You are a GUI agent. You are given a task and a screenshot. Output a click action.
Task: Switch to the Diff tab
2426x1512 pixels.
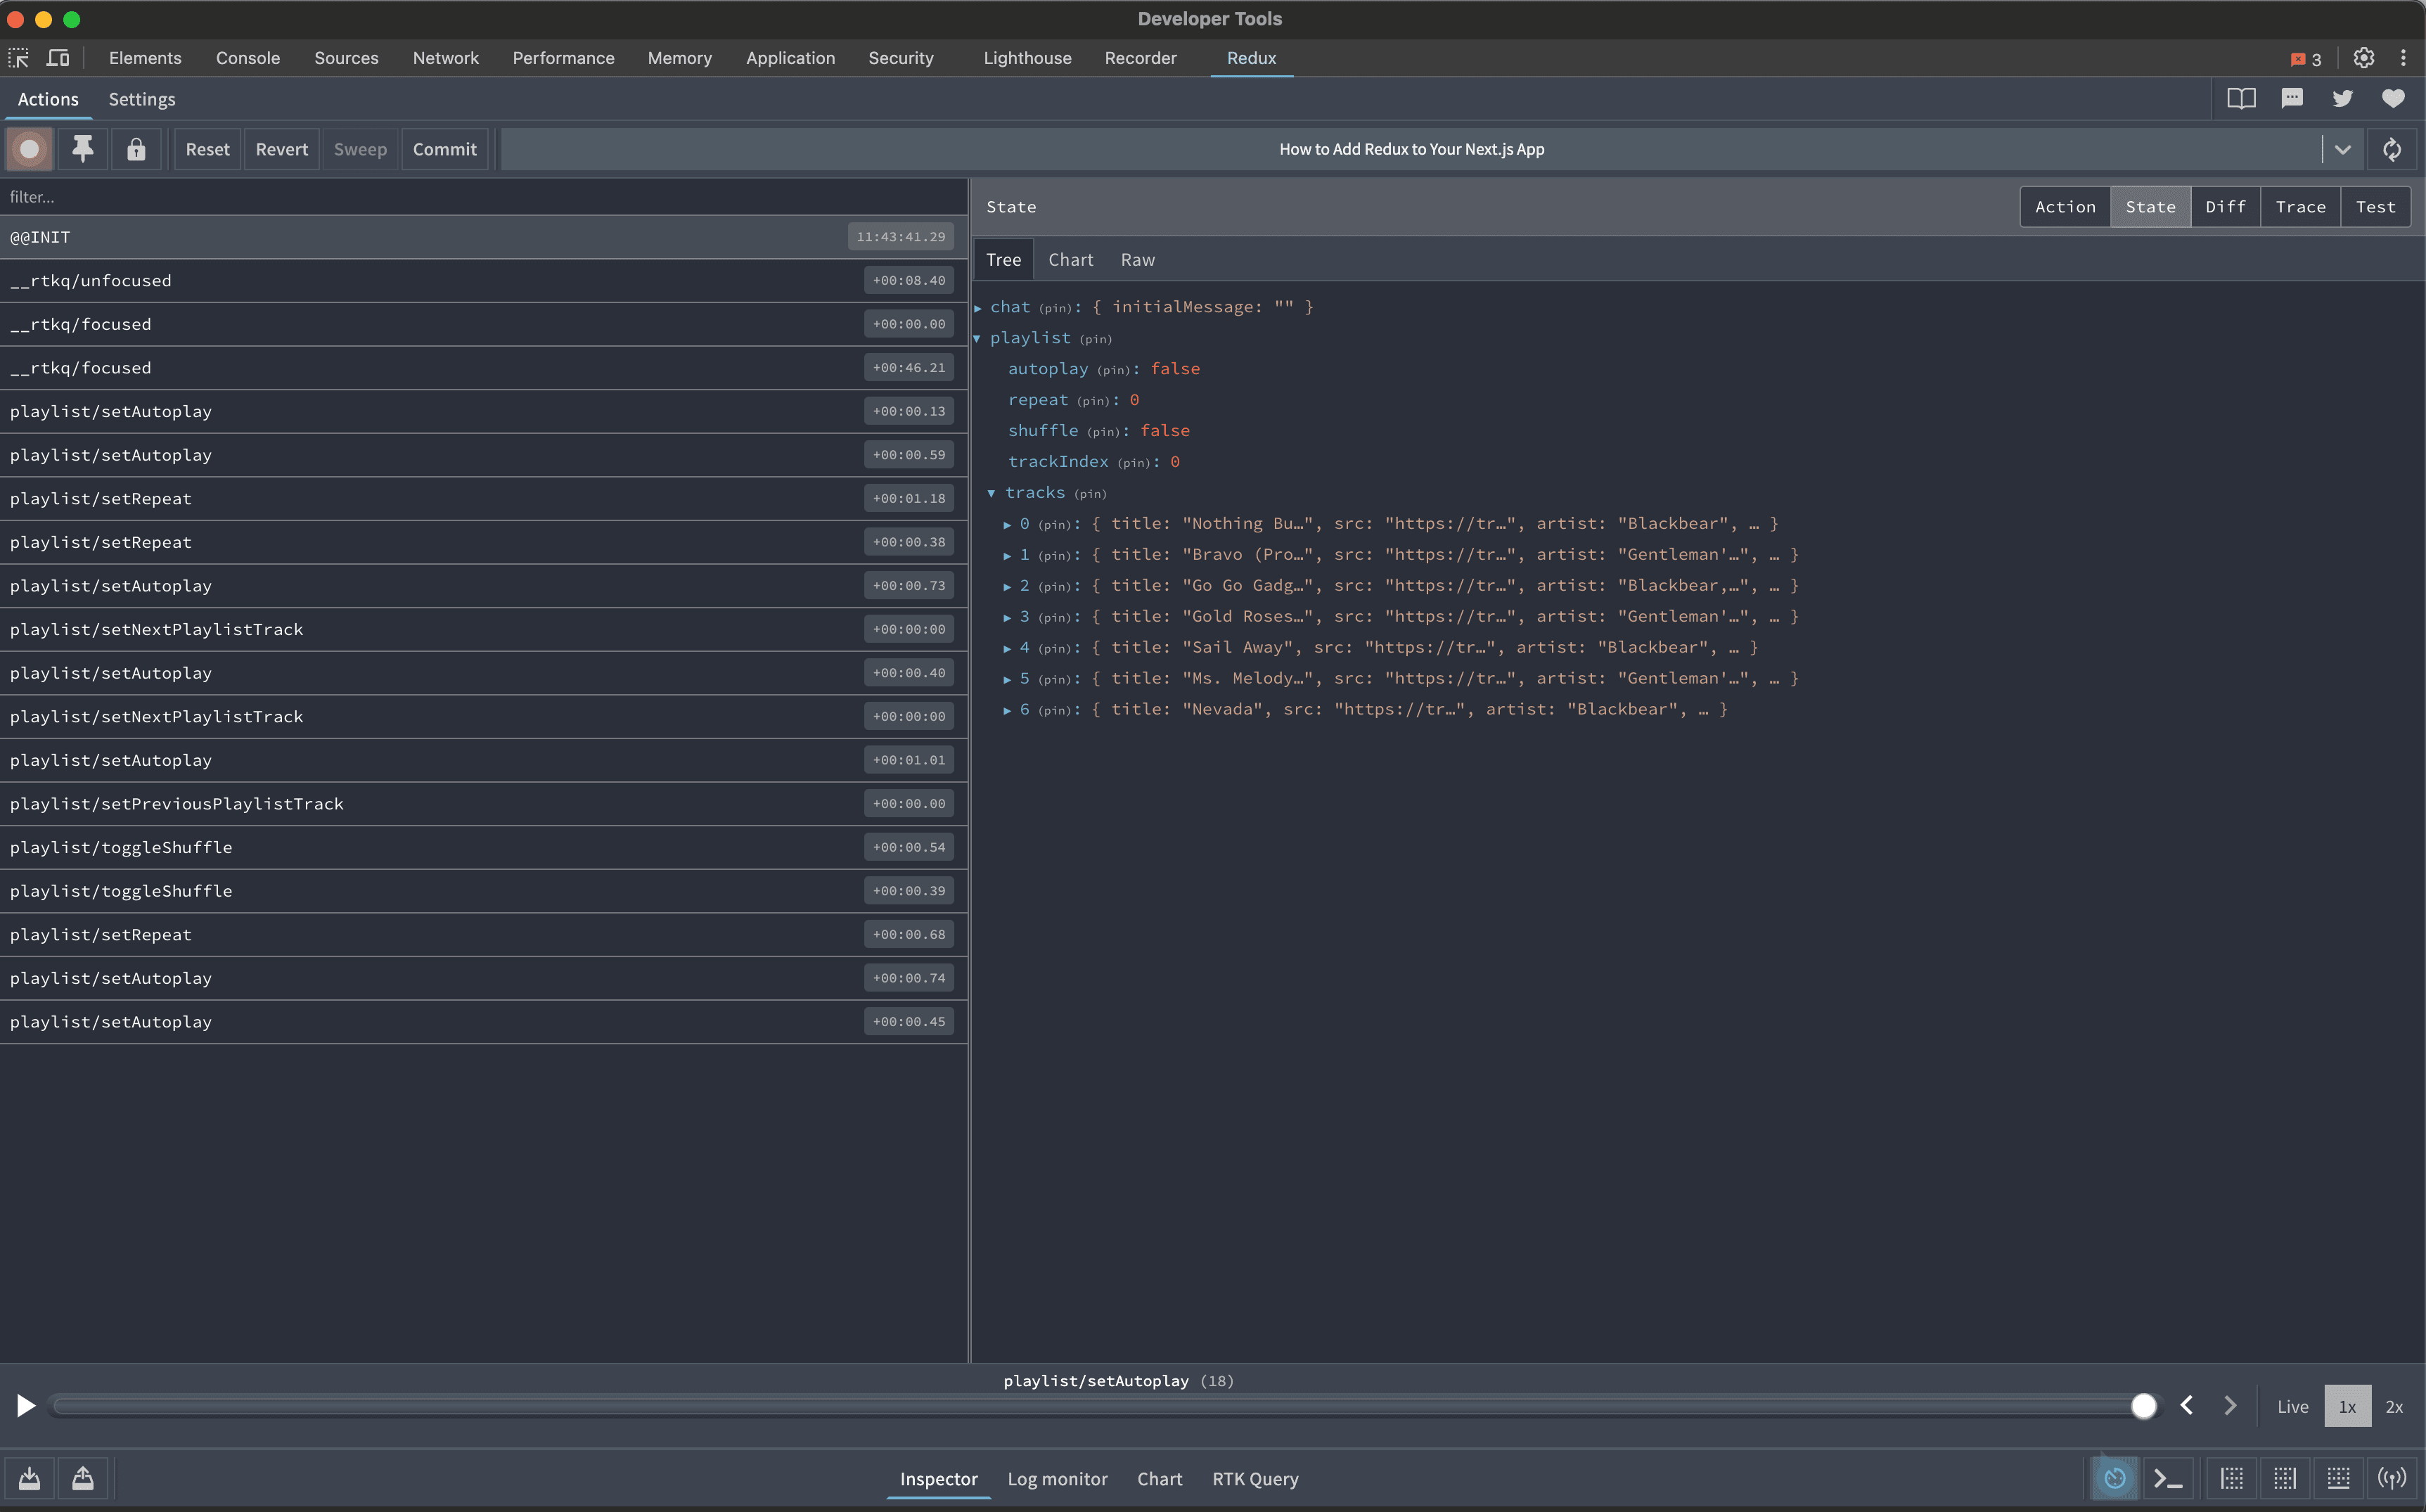pos(2226,206)
